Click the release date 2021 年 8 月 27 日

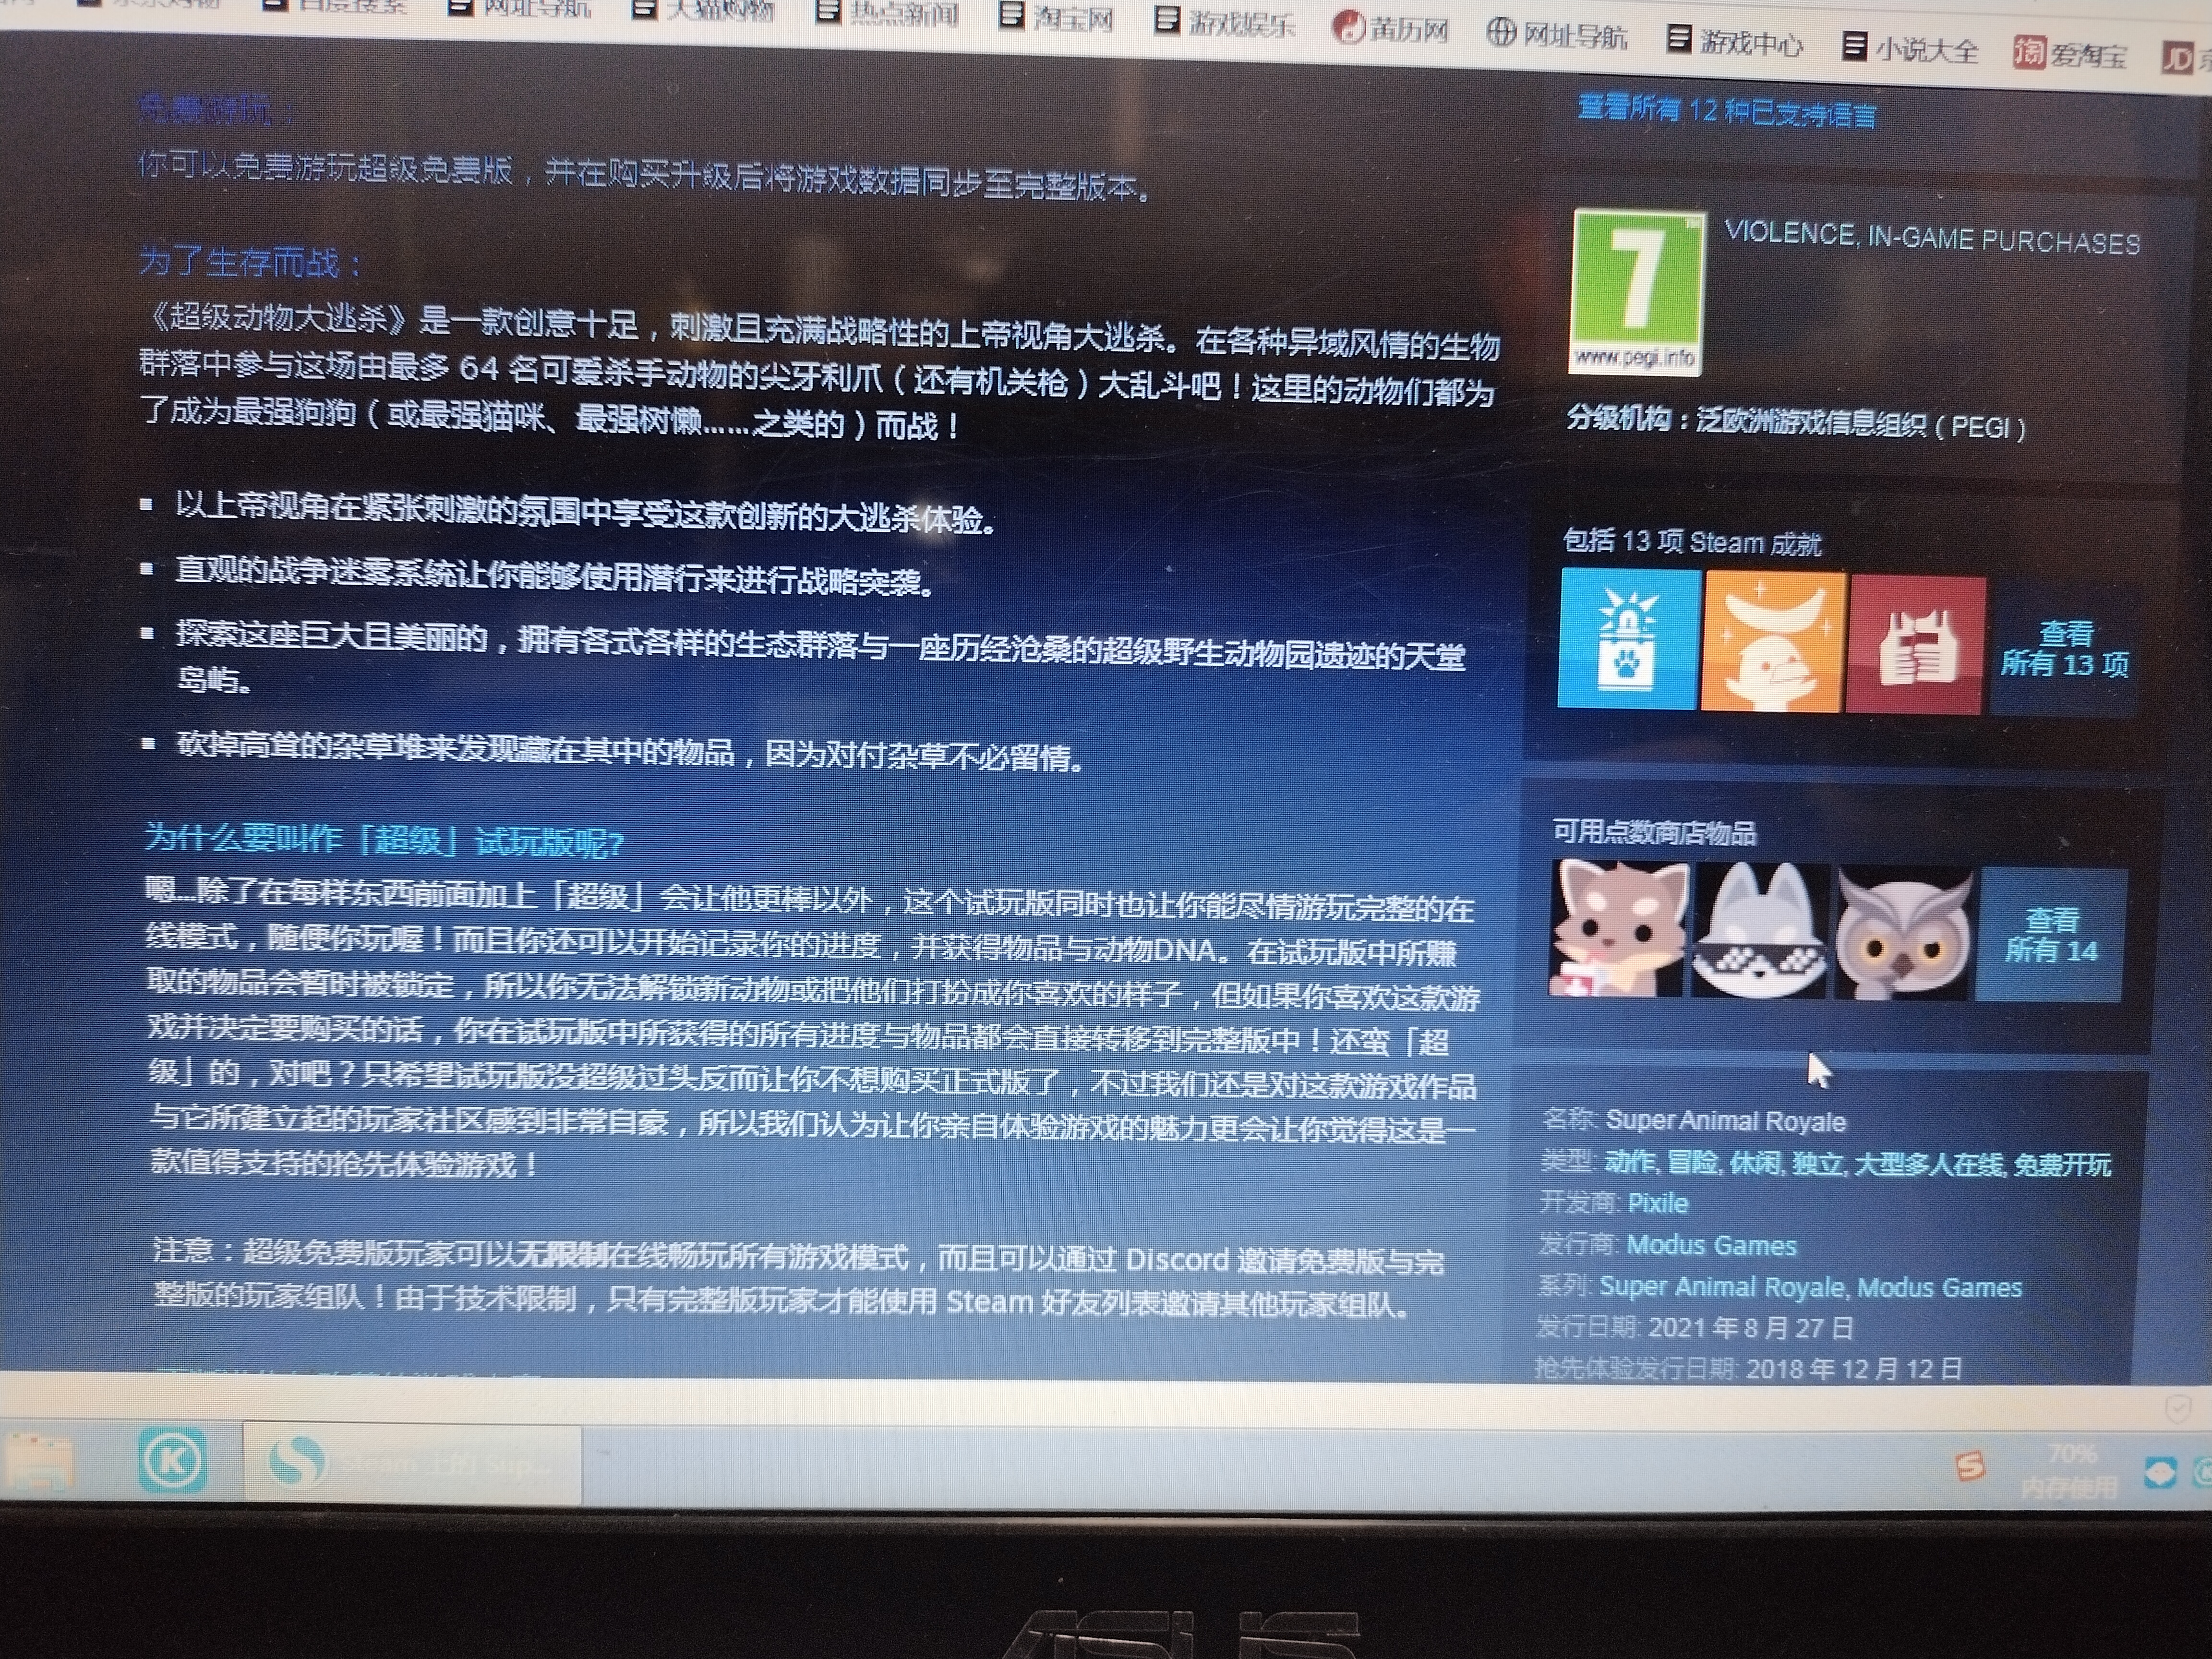[1751, 1327]
